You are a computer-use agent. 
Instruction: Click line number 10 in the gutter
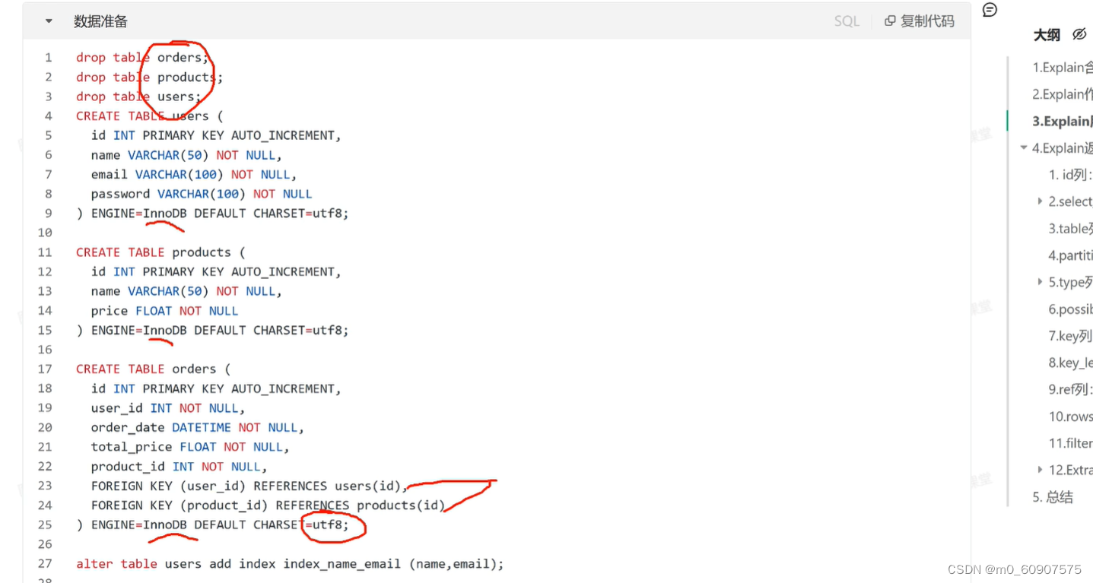pyautogui.click(x=45, y=233)
